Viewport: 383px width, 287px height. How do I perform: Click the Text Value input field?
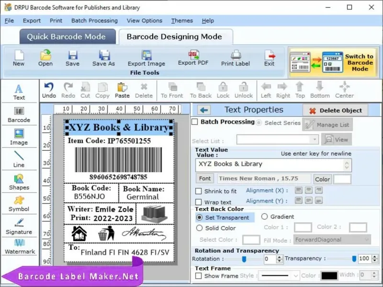[273, 165]
